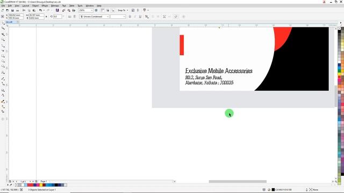
Task: Click the horizontal scrollbar thumb
Action: [238, 181]
